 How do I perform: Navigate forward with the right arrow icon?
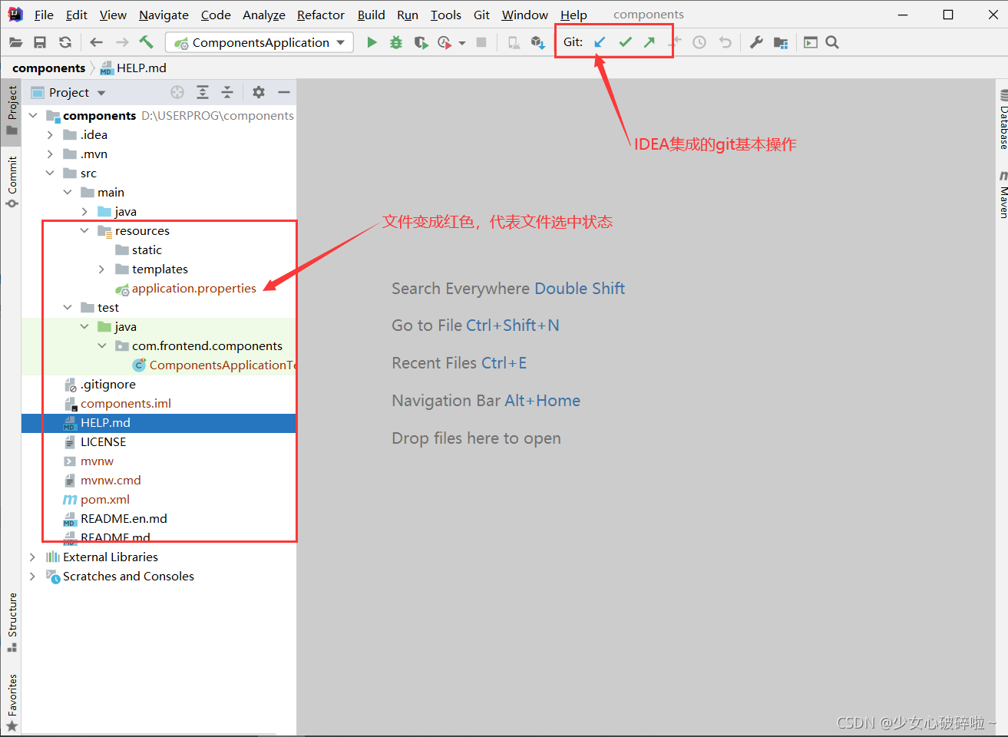tap(122, 42)
